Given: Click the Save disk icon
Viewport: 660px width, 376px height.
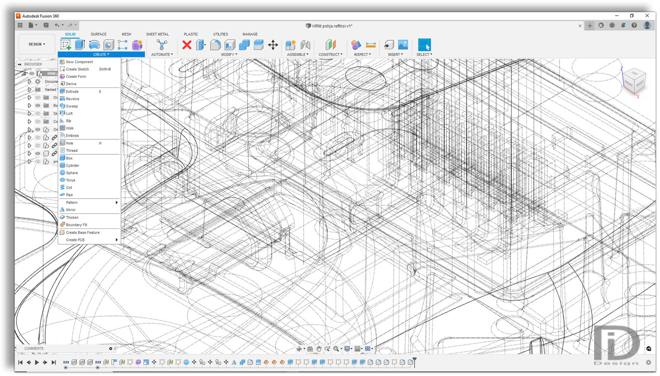Looking at the screenshot, I should click(46, 26).
